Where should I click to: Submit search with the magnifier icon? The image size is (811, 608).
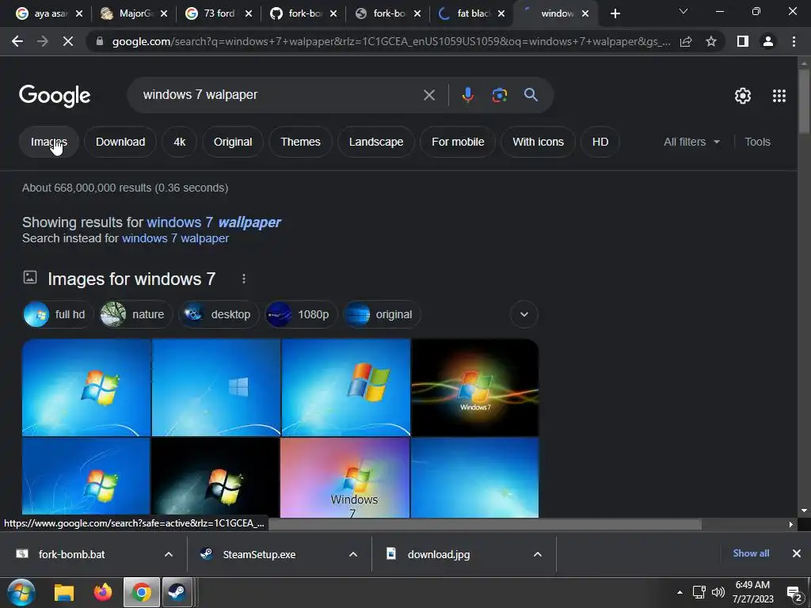coord(531,95)
